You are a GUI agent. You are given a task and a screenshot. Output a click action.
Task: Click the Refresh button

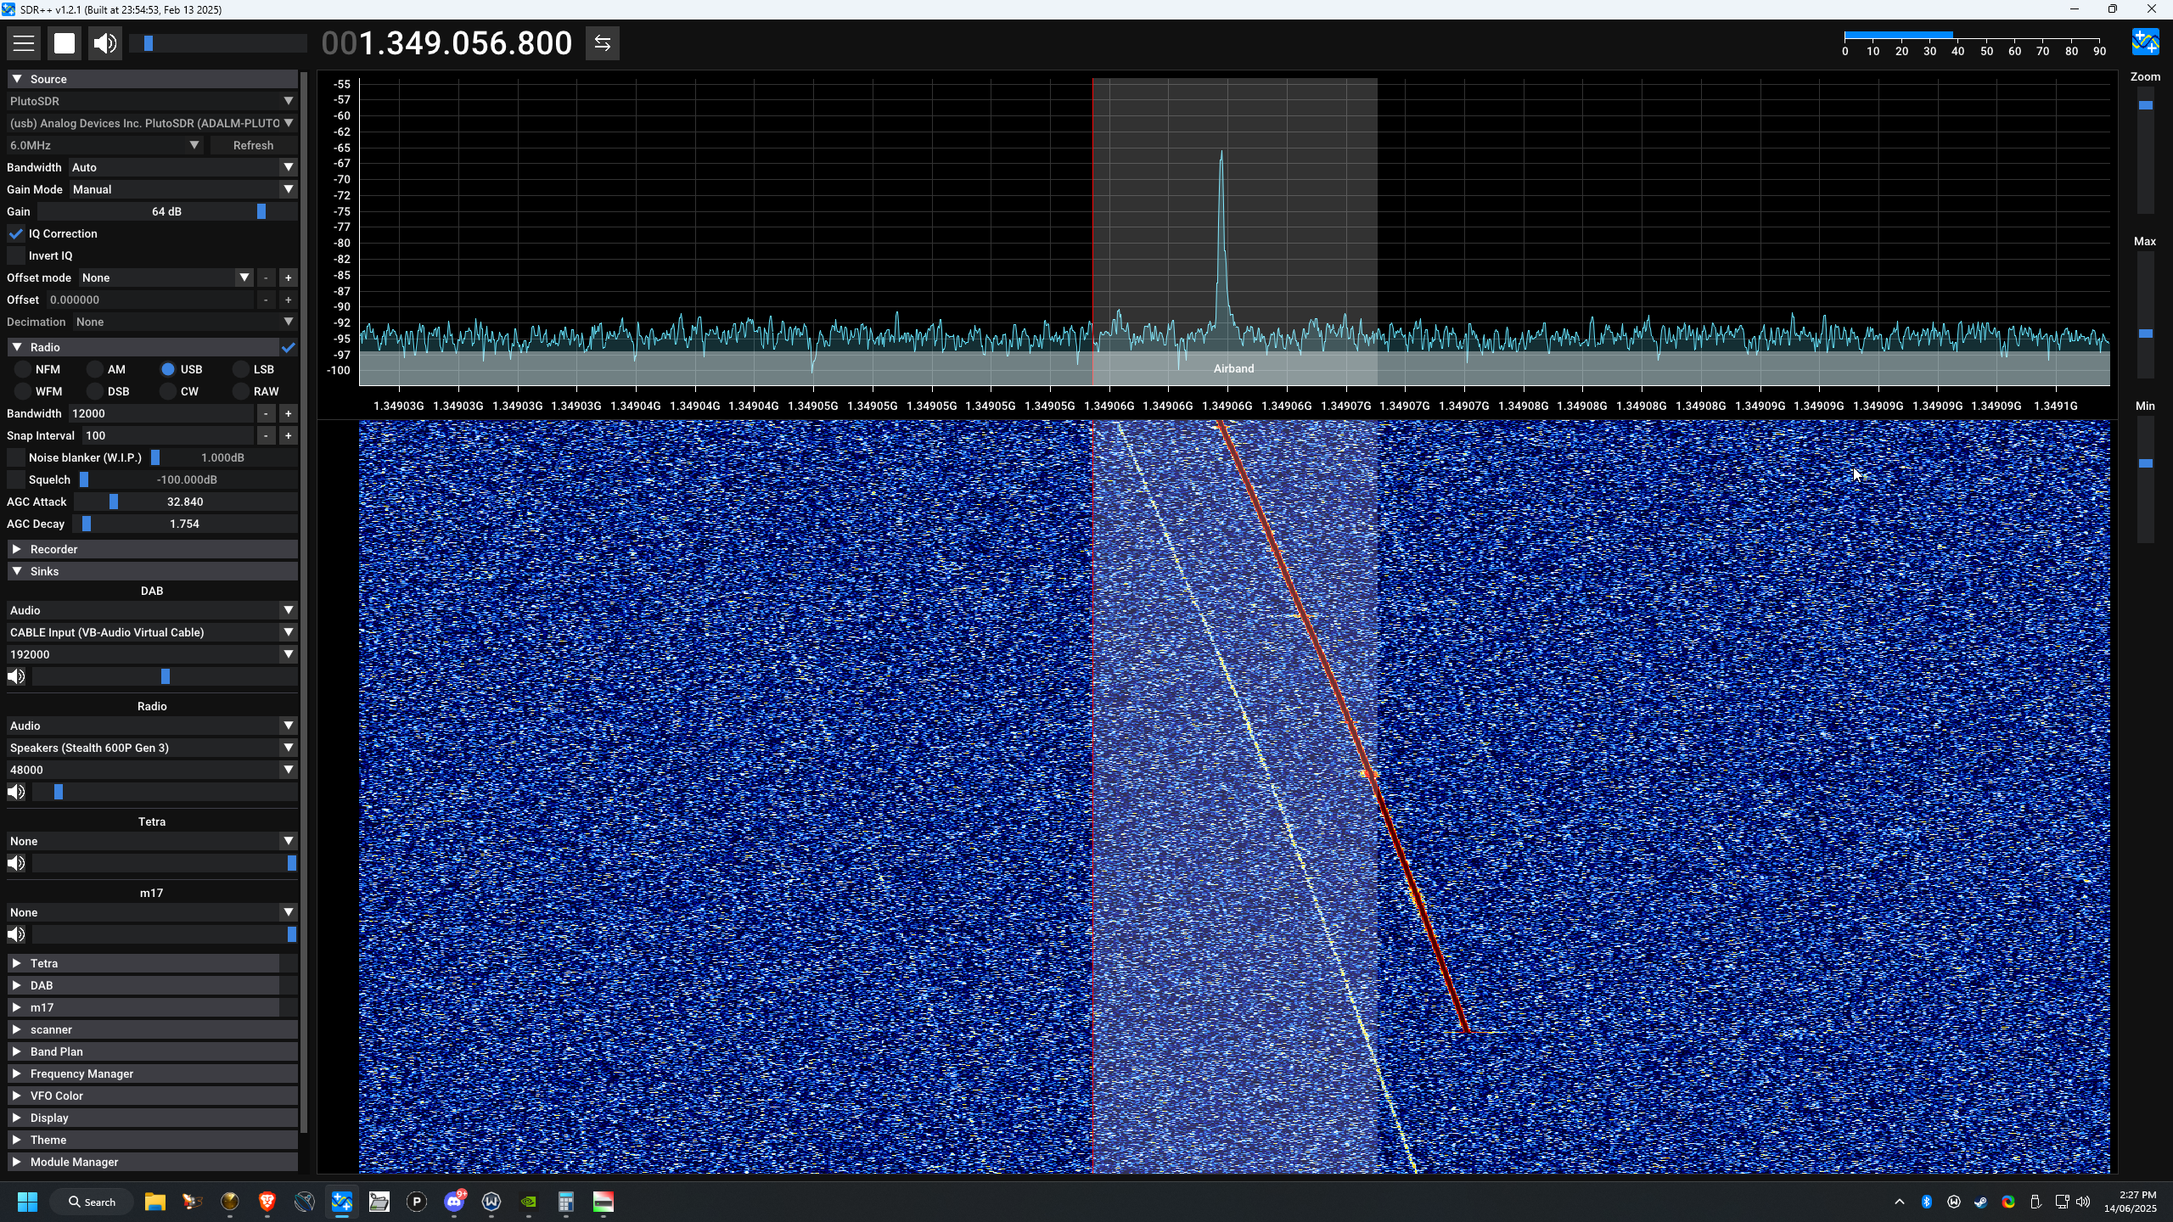tap(253, 145)
